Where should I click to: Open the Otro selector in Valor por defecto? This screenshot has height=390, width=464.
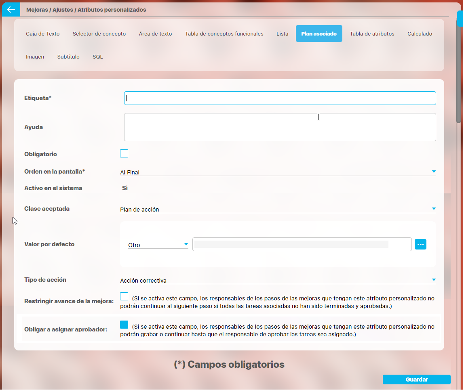pyautogui.click(x=158, y=245)
